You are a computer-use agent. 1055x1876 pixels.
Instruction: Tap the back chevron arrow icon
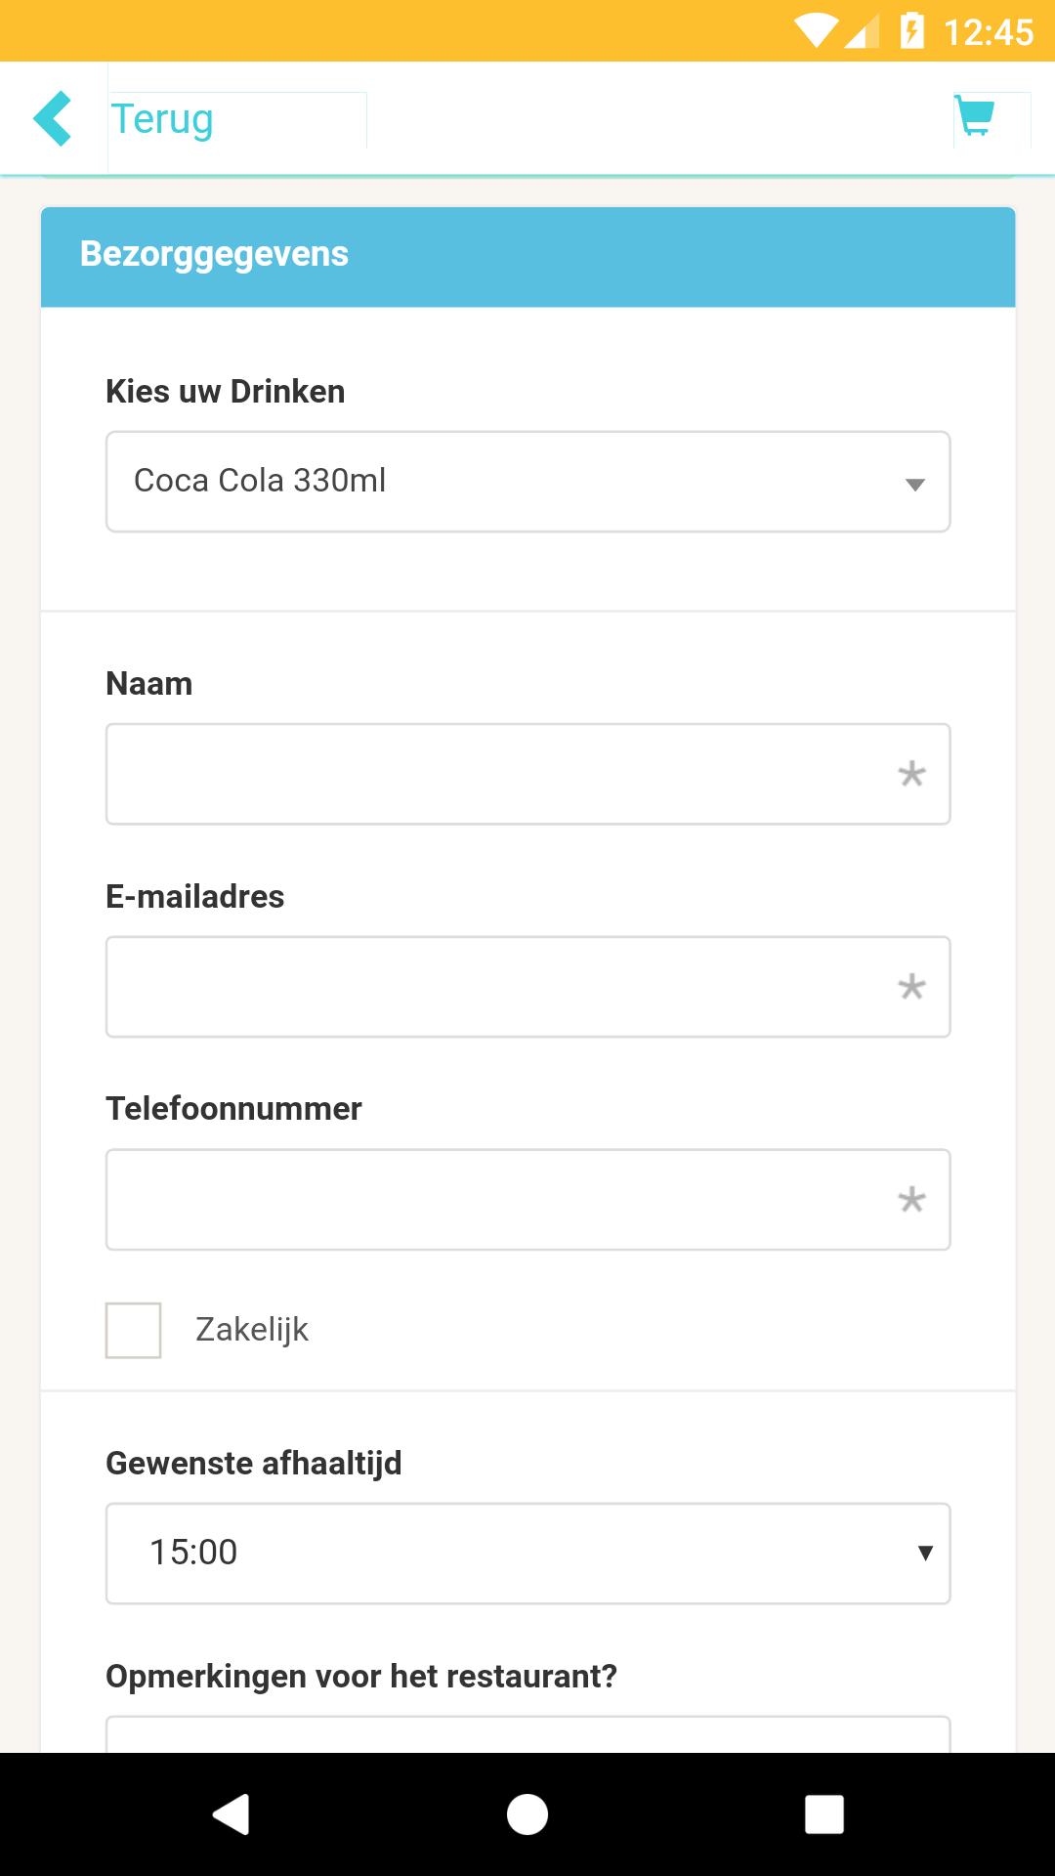pyautogui.click(x=53, y=118)
